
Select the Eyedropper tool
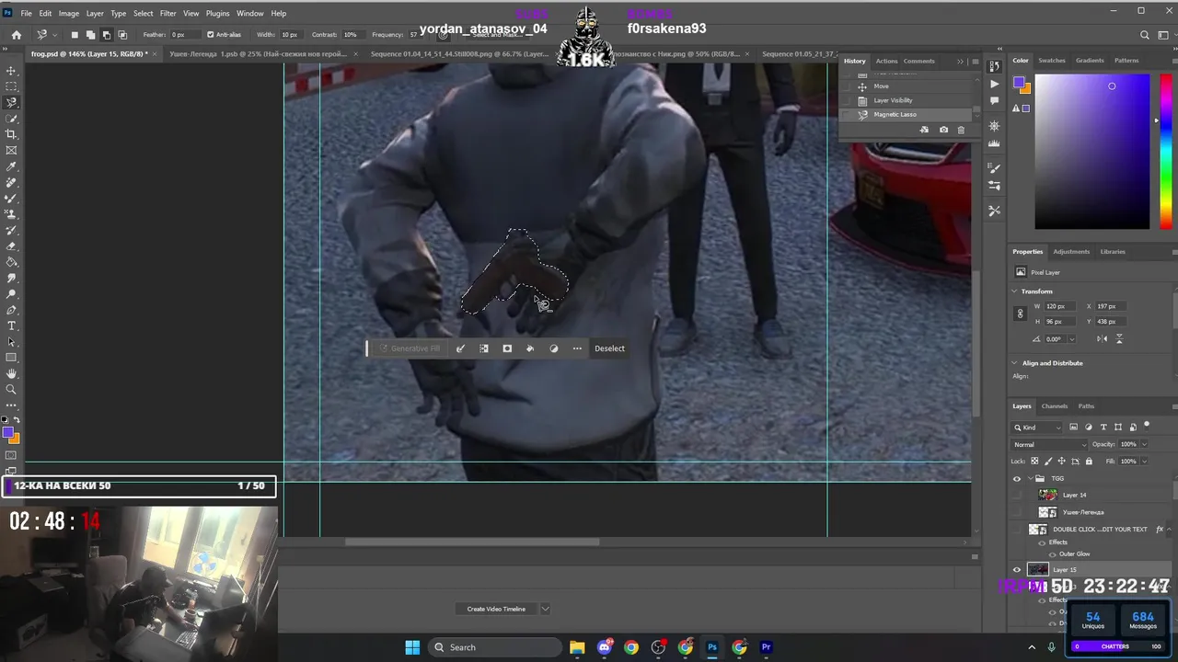[x=11, y=166]
